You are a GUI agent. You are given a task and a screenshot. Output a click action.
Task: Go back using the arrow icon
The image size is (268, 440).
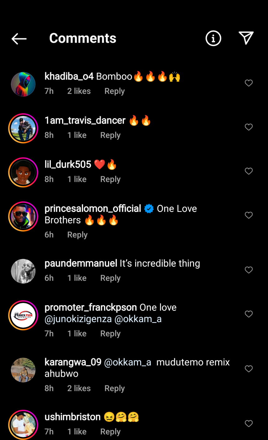(x=19, y=39)
